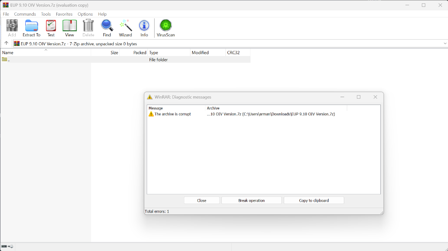Click the Extract To toolbar icon
Image resolution: width=448 pixels, height=251 pixels.
(31, 28)
